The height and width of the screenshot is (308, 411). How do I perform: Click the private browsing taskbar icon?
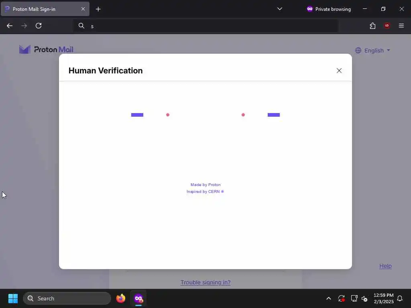pos(138,298)
